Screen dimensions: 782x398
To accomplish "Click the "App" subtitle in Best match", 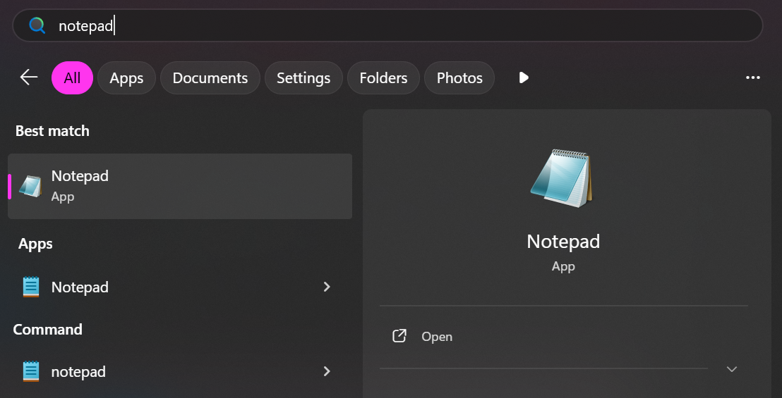I will pos(63,197).
